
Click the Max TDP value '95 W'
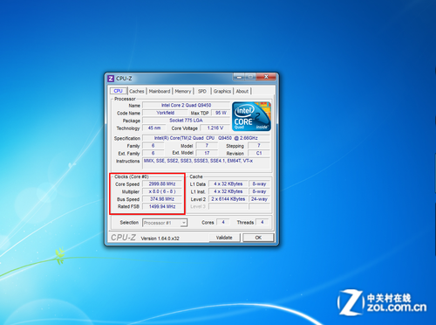click(221, 113)
